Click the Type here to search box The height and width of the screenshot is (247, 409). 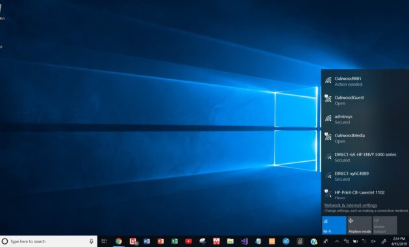49,241
